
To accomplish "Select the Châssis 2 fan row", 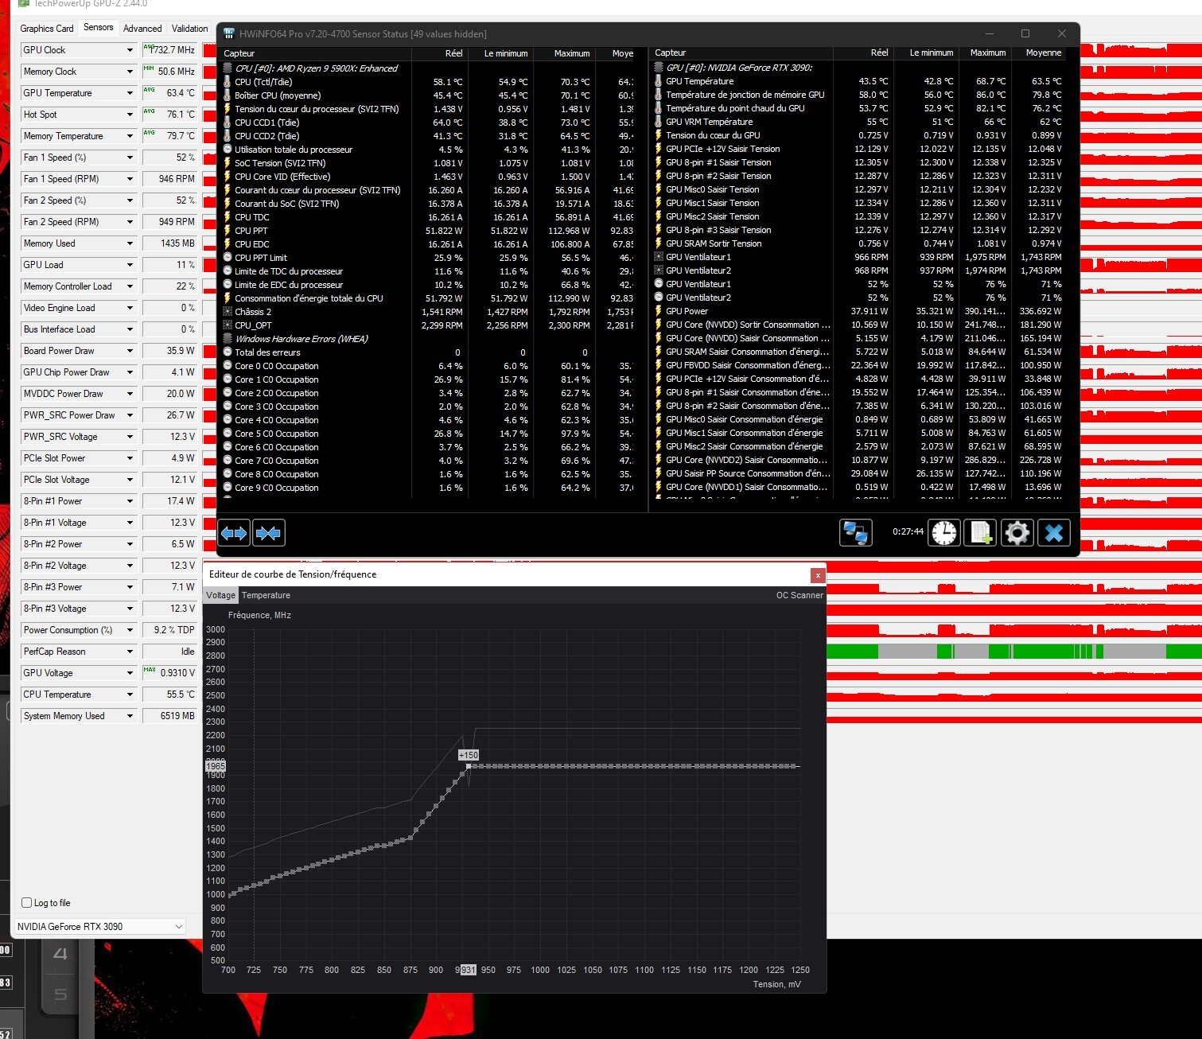I will click(428, 312).
